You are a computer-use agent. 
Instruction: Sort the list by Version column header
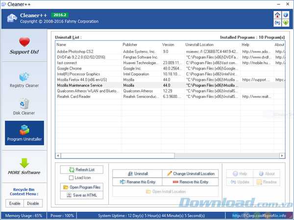click(168, 45)
